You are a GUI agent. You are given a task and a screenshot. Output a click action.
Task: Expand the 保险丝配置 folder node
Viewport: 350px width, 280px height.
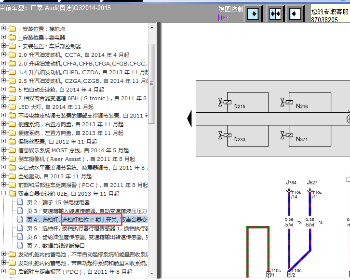(4, 142)
